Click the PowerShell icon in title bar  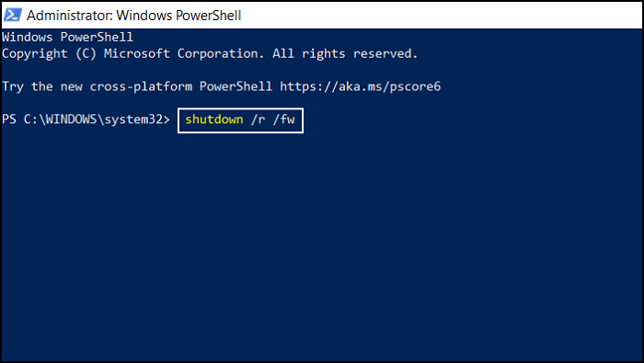[x=12, y=16]
